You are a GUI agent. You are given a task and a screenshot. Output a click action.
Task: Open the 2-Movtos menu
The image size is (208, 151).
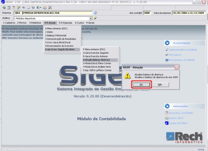[x=22, y=23]
